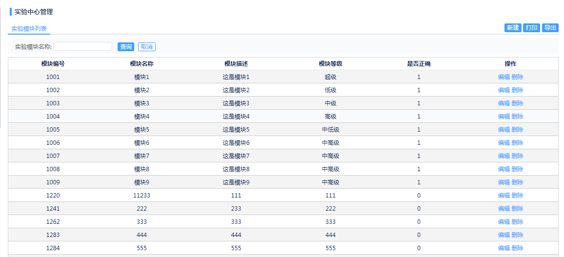Open 编辑 for module 1003
Screen dimensions: 564x257
[x=504, y=103]
